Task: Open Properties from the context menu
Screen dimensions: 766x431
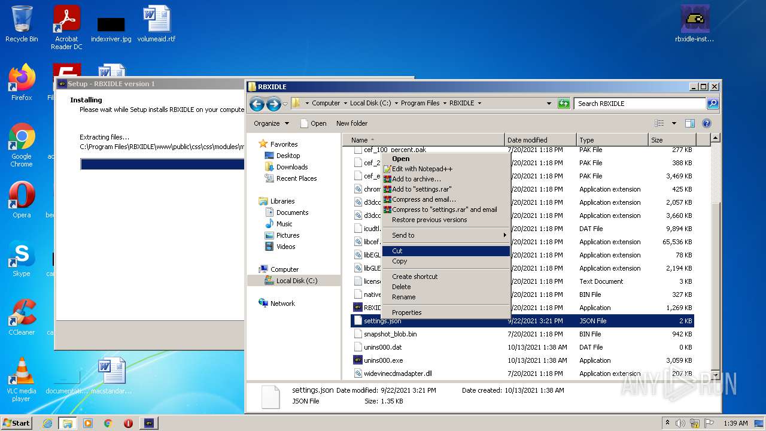Action: (x=446, y=312)
